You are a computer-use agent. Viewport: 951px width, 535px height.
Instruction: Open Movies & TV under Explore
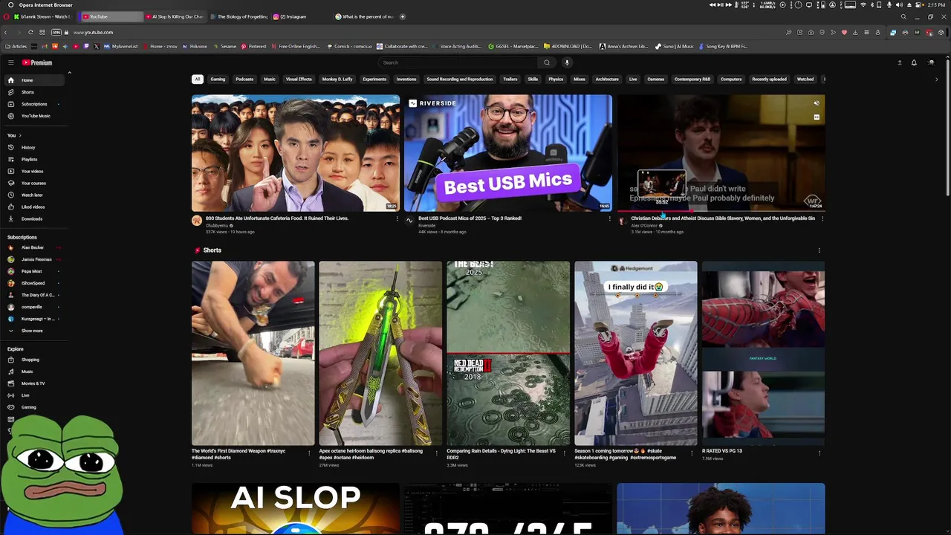click(x=33, y=383)
